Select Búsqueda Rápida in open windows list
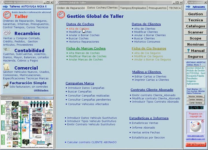This screenshot has height=150, width=208. click(x=195, y=76)
